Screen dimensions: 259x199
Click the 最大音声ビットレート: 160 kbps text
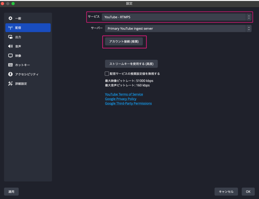click(127, 85)
